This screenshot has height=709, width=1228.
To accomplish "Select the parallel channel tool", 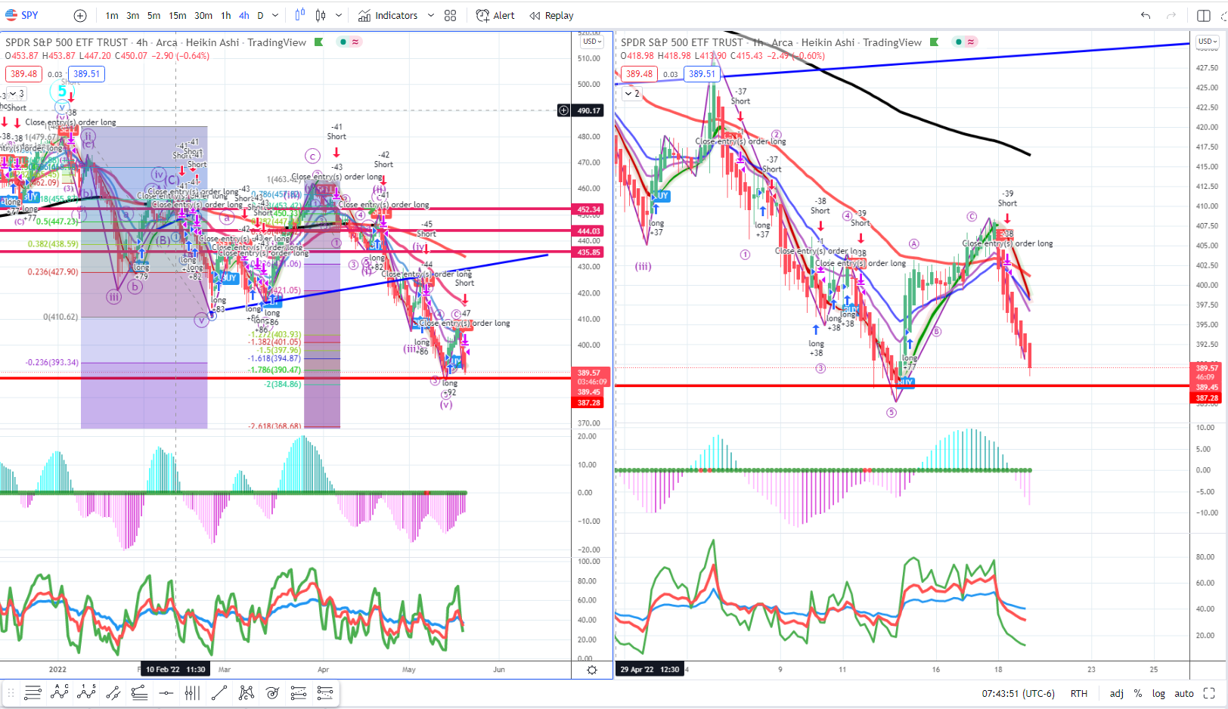I will coord(113,692).
